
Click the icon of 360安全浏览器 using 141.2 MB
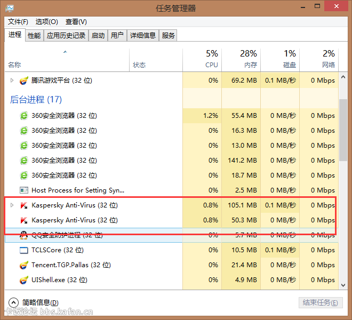click(24, 161)
